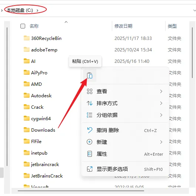196x196 pixels.
Task: Select the Autodesk folder icon
Action: [x=27, y=95]
